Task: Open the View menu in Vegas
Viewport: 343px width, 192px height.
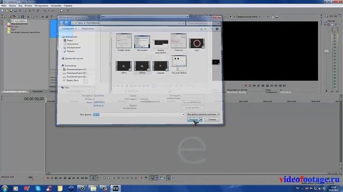Action: point(20,6)
